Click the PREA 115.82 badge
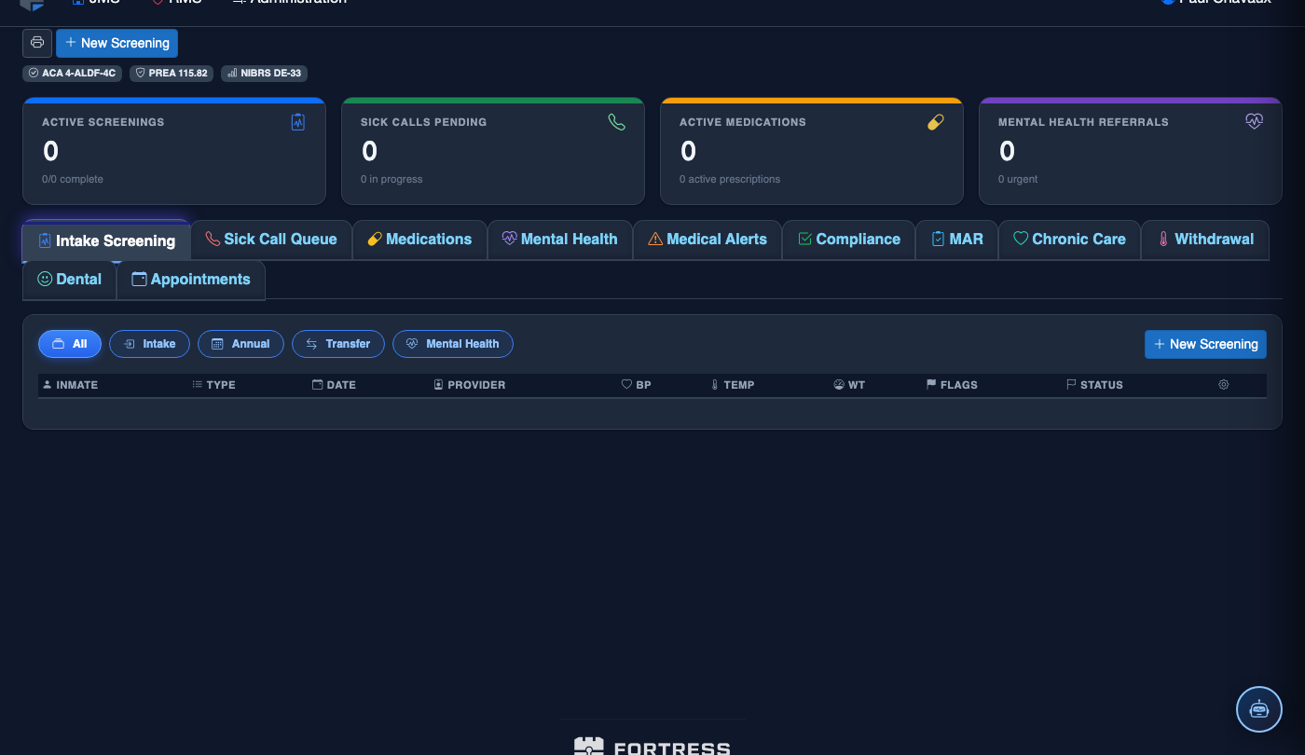 tap(172, 73)
